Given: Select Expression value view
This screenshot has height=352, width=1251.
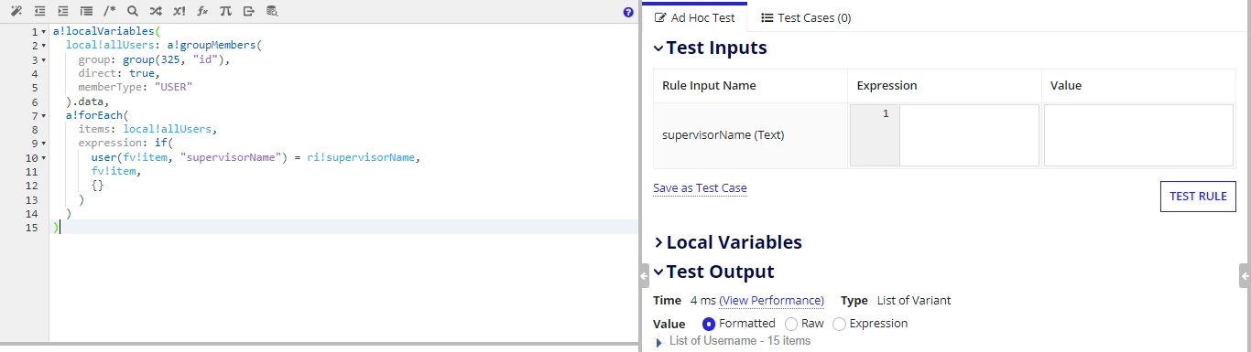Looking at the screenshot, I should pyautogui.click(x=839, y=324).
